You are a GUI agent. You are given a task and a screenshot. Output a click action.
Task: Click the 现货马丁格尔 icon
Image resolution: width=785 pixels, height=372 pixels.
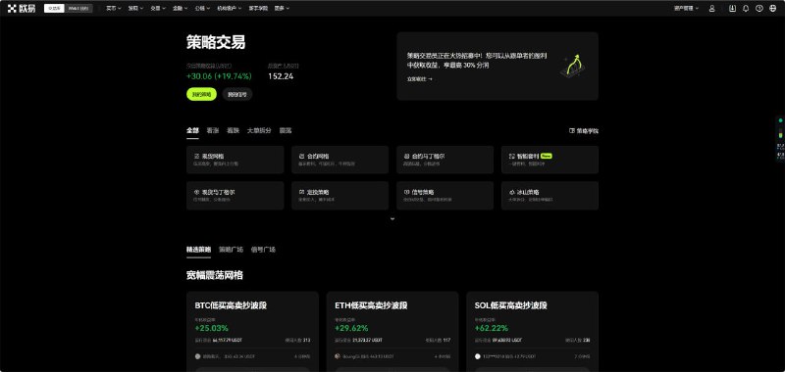(x=196, y=192)
